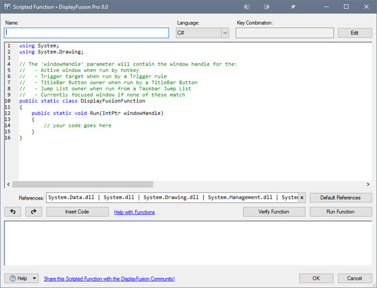Maximize the Scripted Function window
Screen dimensions: 377x288
[x=346, y=7]
